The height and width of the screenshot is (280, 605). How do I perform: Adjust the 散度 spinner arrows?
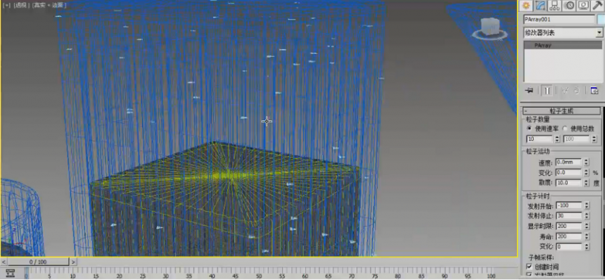click(x=587, y=182)
